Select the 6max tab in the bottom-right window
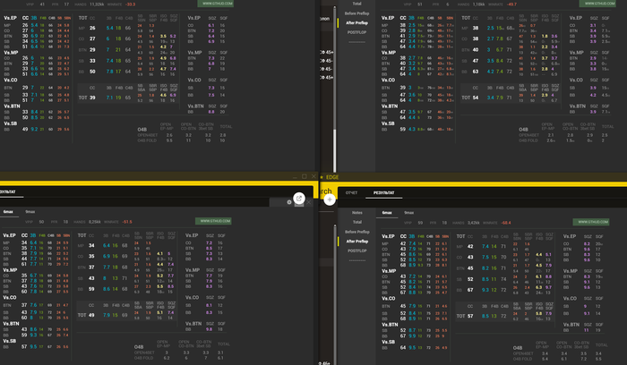This screenshot has height=365, width=627. tap(387, 213)
